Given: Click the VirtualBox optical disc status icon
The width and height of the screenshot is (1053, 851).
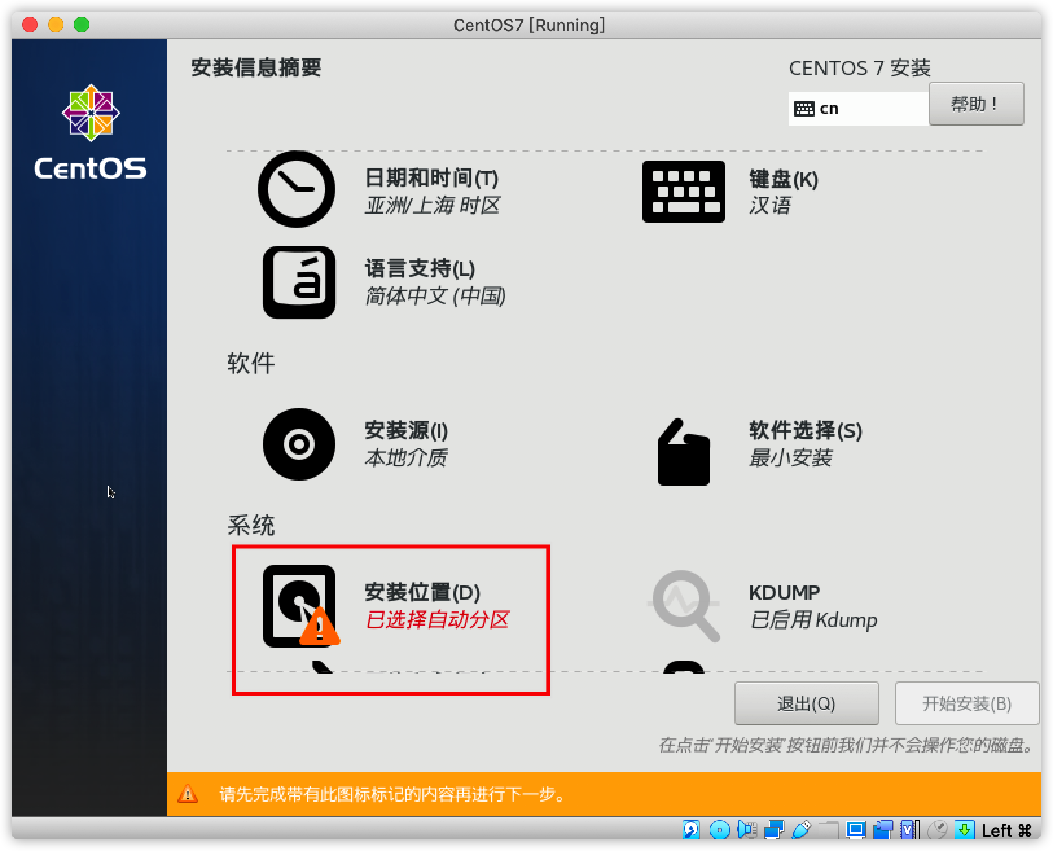Looking at the screenshot, I should pos(719,830).
